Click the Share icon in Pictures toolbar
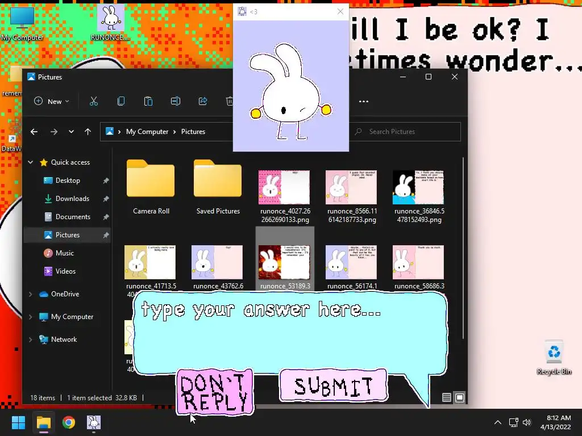This screenshot has width=582, height=436. pos(203,101)
